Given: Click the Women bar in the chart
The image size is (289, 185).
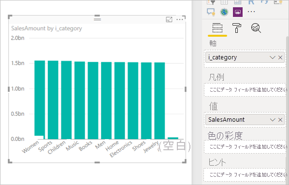Looking at the screenshot, I should (40, 100).
